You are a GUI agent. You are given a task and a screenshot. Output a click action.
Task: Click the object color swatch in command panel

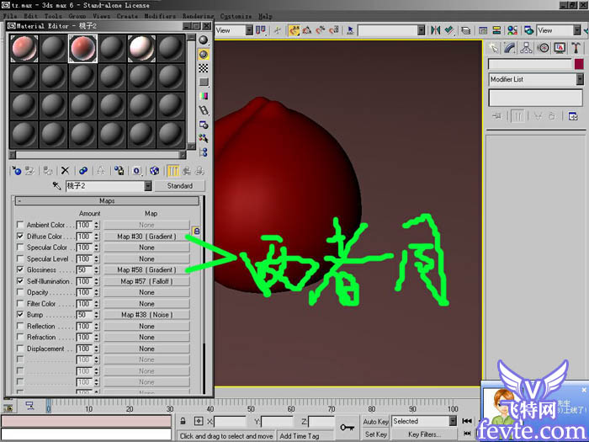click(x=578, y=64)
